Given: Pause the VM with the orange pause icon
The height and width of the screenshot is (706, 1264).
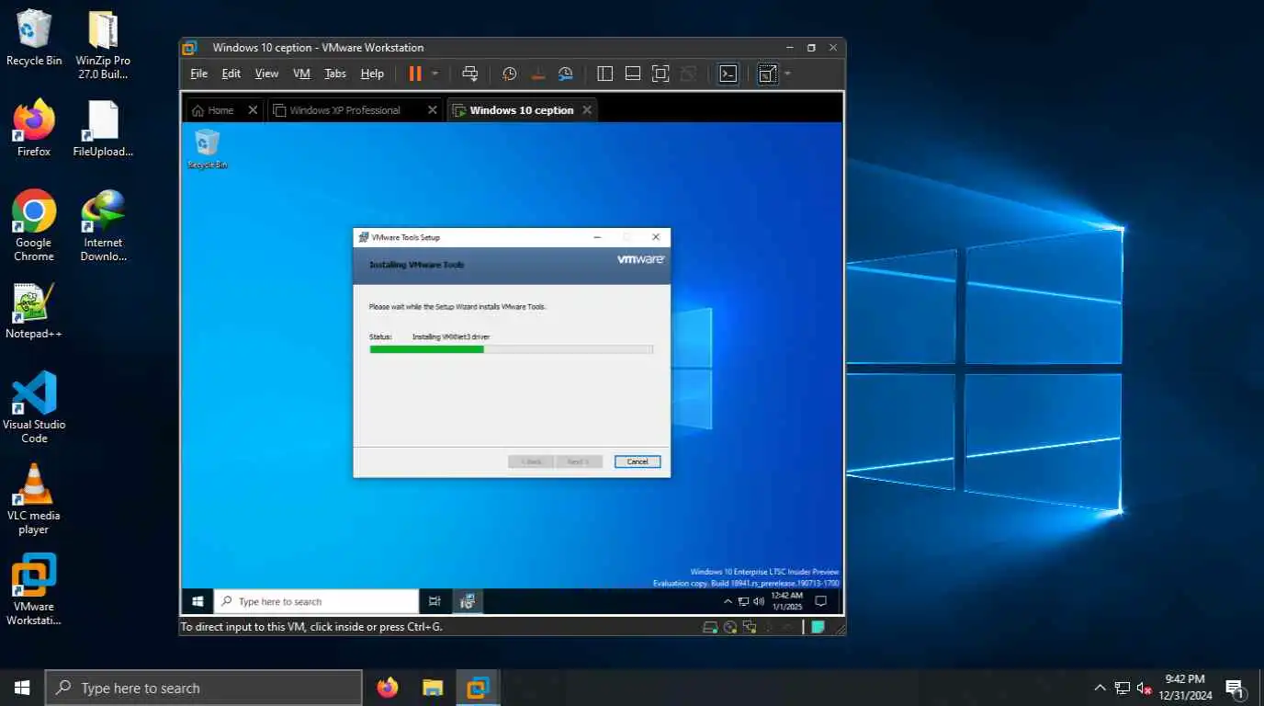Looking at the screenshot, I should pyautogui.click(x=415, y=74).
